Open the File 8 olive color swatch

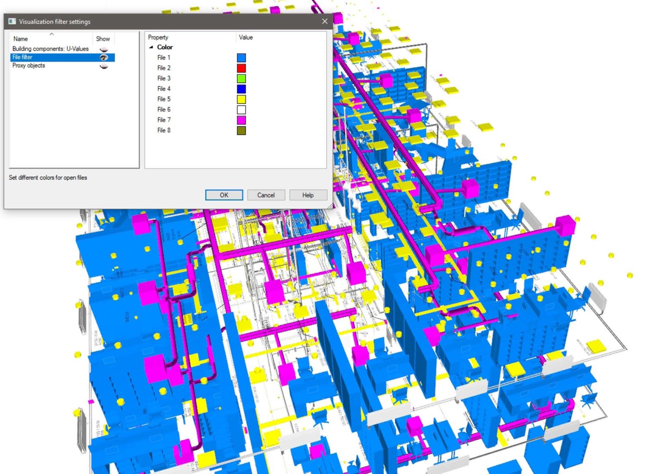242,130
